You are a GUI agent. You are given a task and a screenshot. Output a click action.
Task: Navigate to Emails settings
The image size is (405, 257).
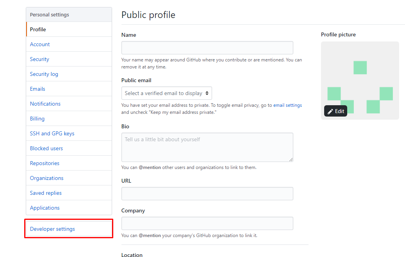[37, 89]
